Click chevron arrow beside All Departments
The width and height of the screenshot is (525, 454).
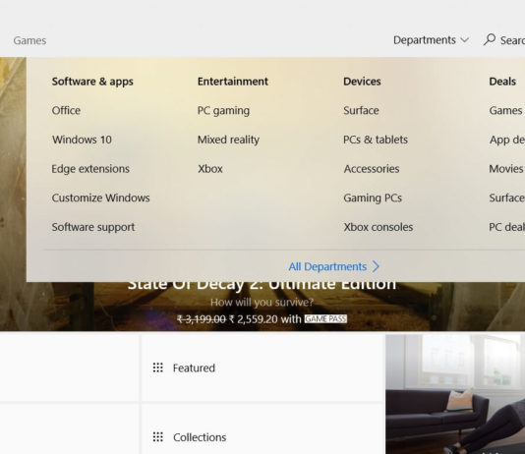pos(376,266)
